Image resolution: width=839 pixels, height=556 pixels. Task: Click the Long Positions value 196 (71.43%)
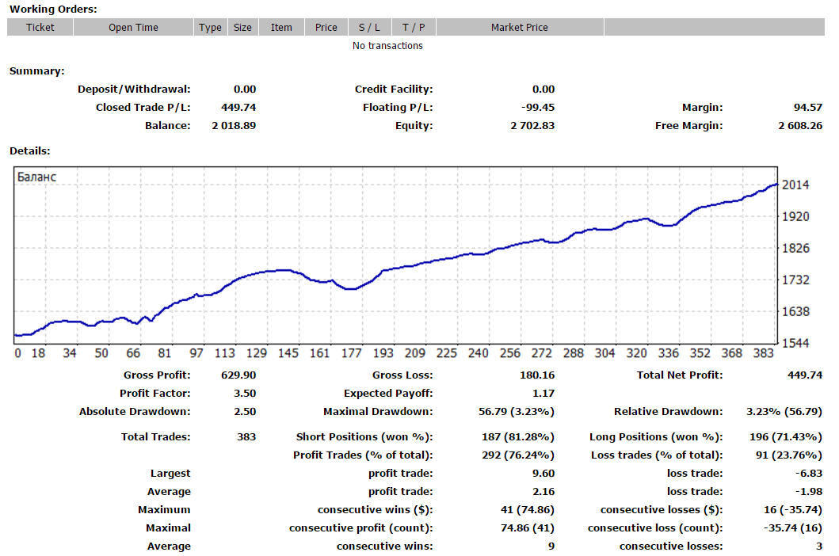pos(786,436)
